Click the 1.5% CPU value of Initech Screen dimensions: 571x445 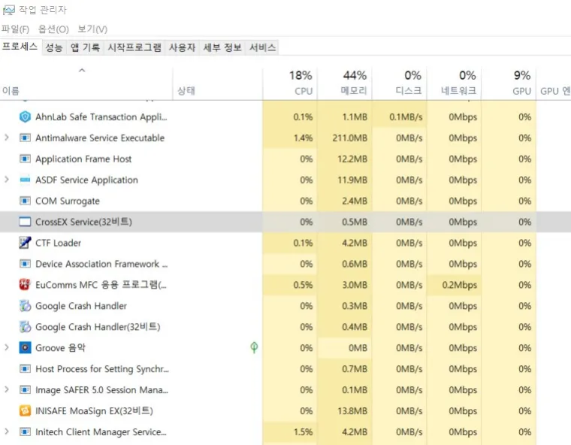303,432
